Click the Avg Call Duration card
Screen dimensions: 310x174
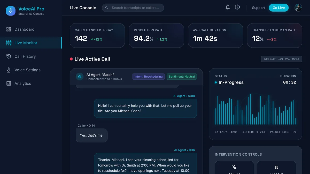coord(215,36)
